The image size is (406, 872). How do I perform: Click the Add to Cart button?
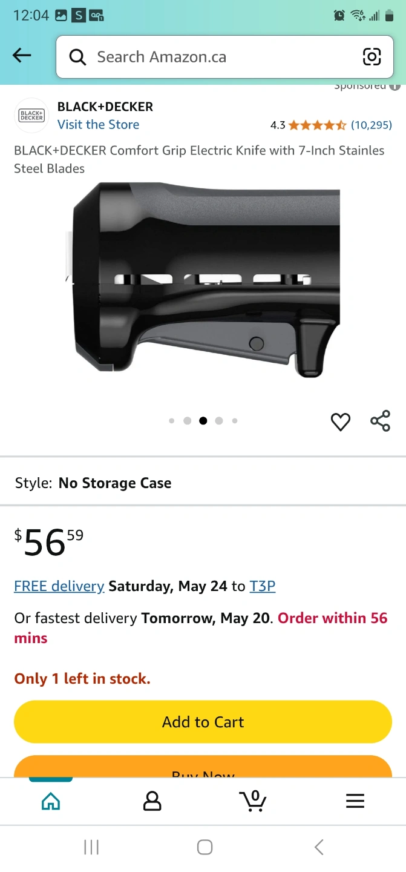click(203, 722)
